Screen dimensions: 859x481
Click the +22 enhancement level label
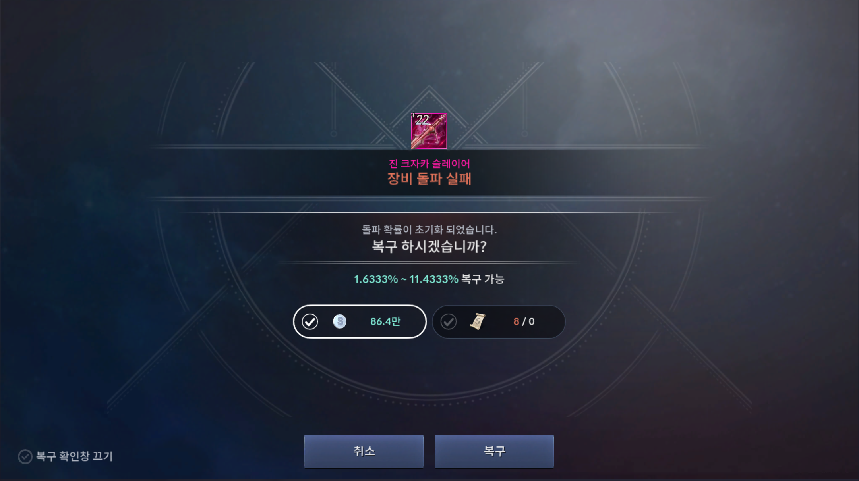[x=421, y=119]
